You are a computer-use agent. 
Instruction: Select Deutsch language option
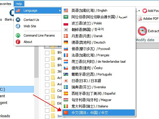[99, 42]
